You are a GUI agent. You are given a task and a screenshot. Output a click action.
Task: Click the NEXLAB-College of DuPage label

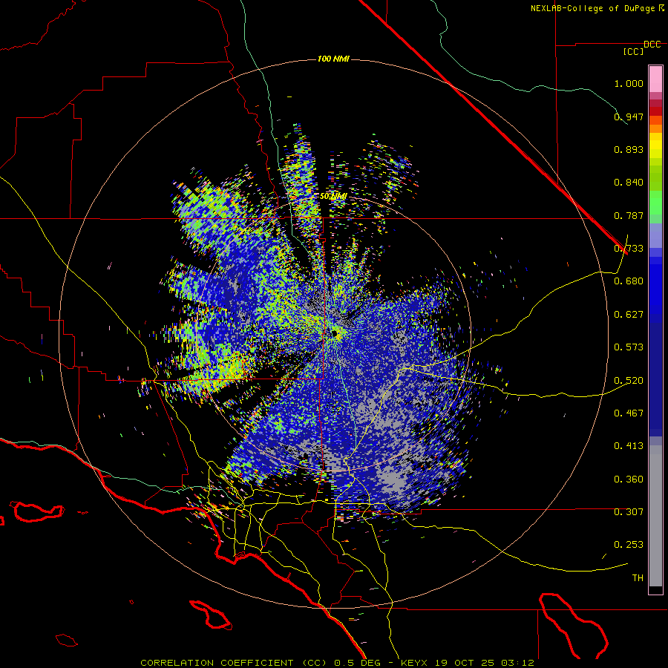pyautogui.click(x=592, y=8)
